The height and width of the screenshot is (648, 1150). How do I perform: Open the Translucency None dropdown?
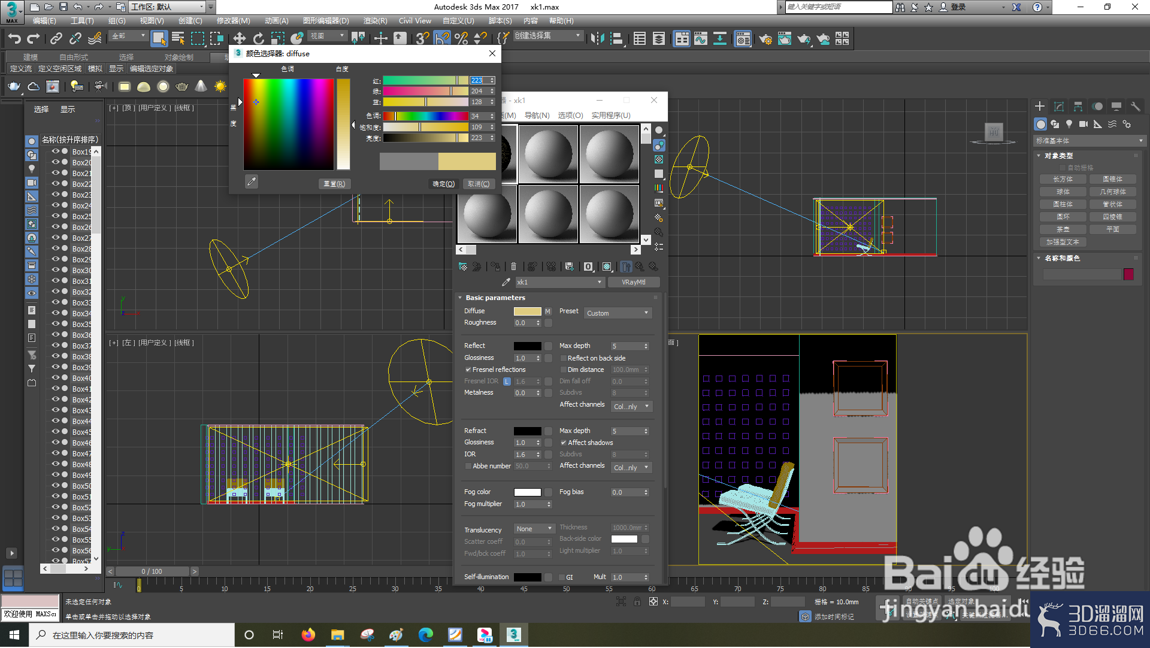pos(534,529)
